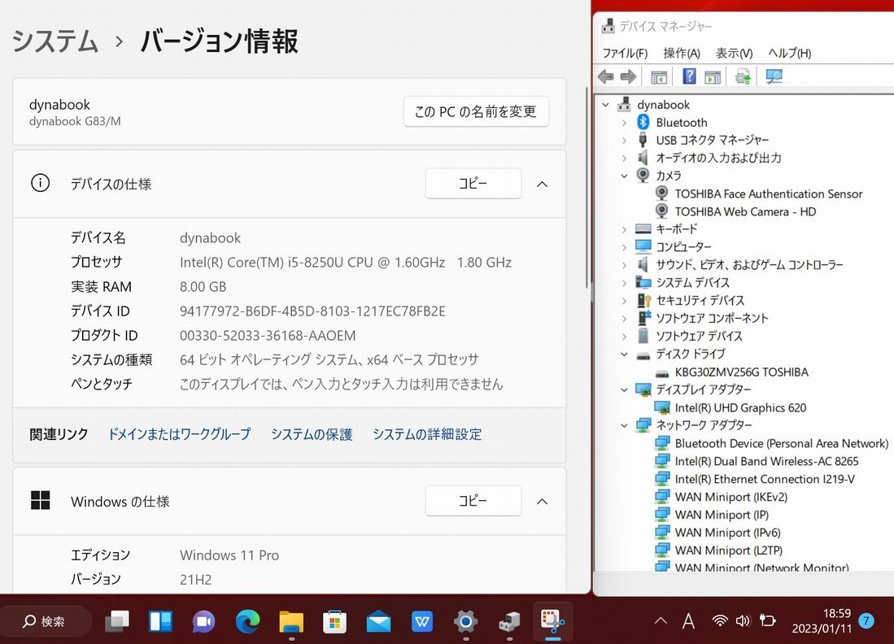Screen dimensions: 894x644
Task: Select TOSHIBA Web Camera - HD device
Action: coord(745,211)
